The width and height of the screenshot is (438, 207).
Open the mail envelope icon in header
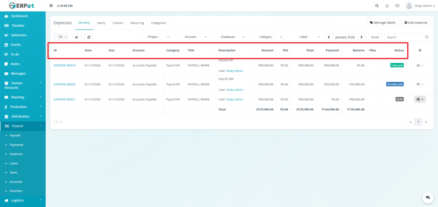coord(397,6)
